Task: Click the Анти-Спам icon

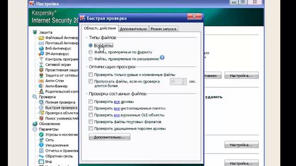Action: click(41, 81)
